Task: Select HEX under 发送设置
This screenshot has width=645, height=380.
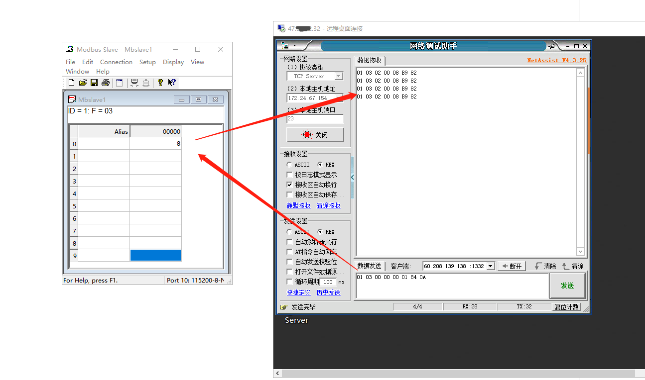Action: click(x=320, y=232)
